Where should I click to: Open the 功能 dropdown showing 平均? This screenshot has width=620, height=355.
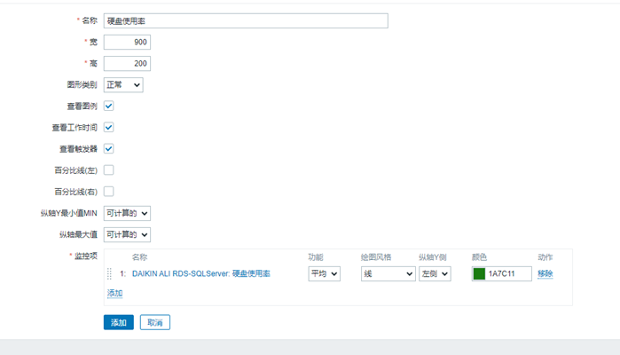click(324, 274)
